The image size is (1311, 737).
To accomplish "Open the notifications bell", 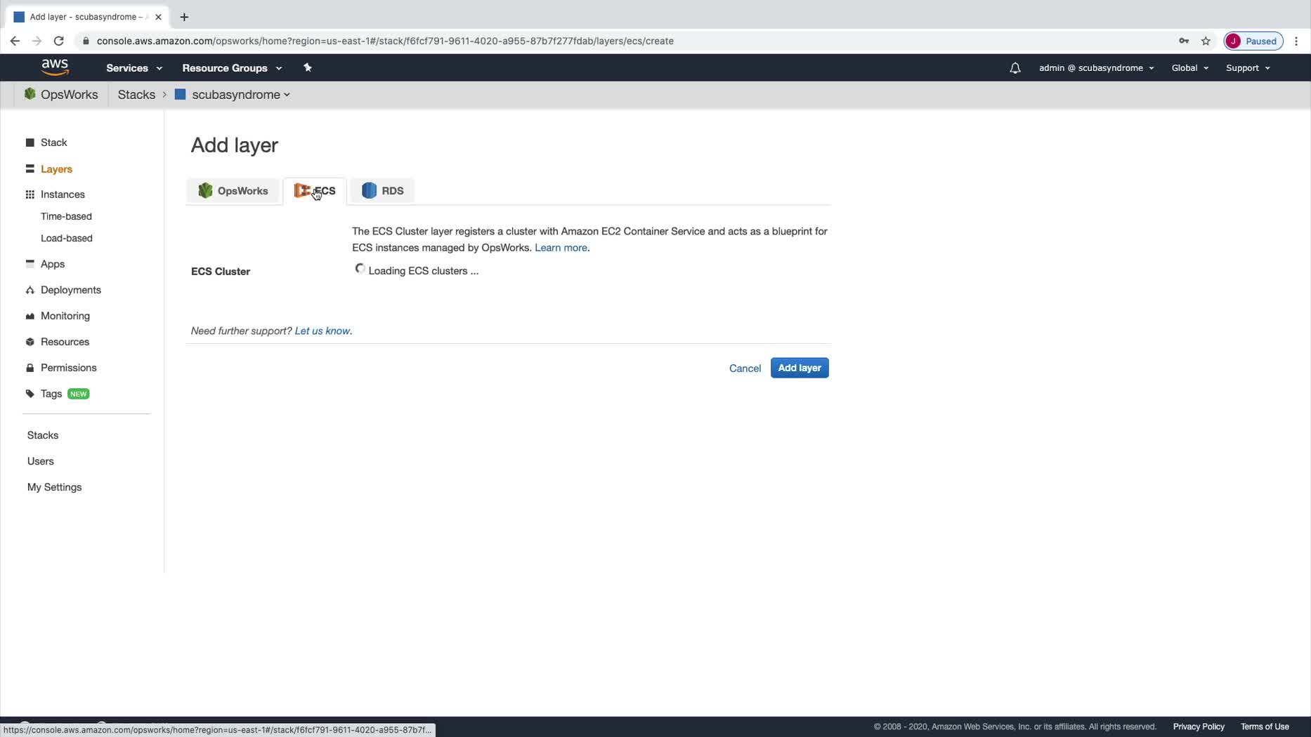I will pos(1015,68).
